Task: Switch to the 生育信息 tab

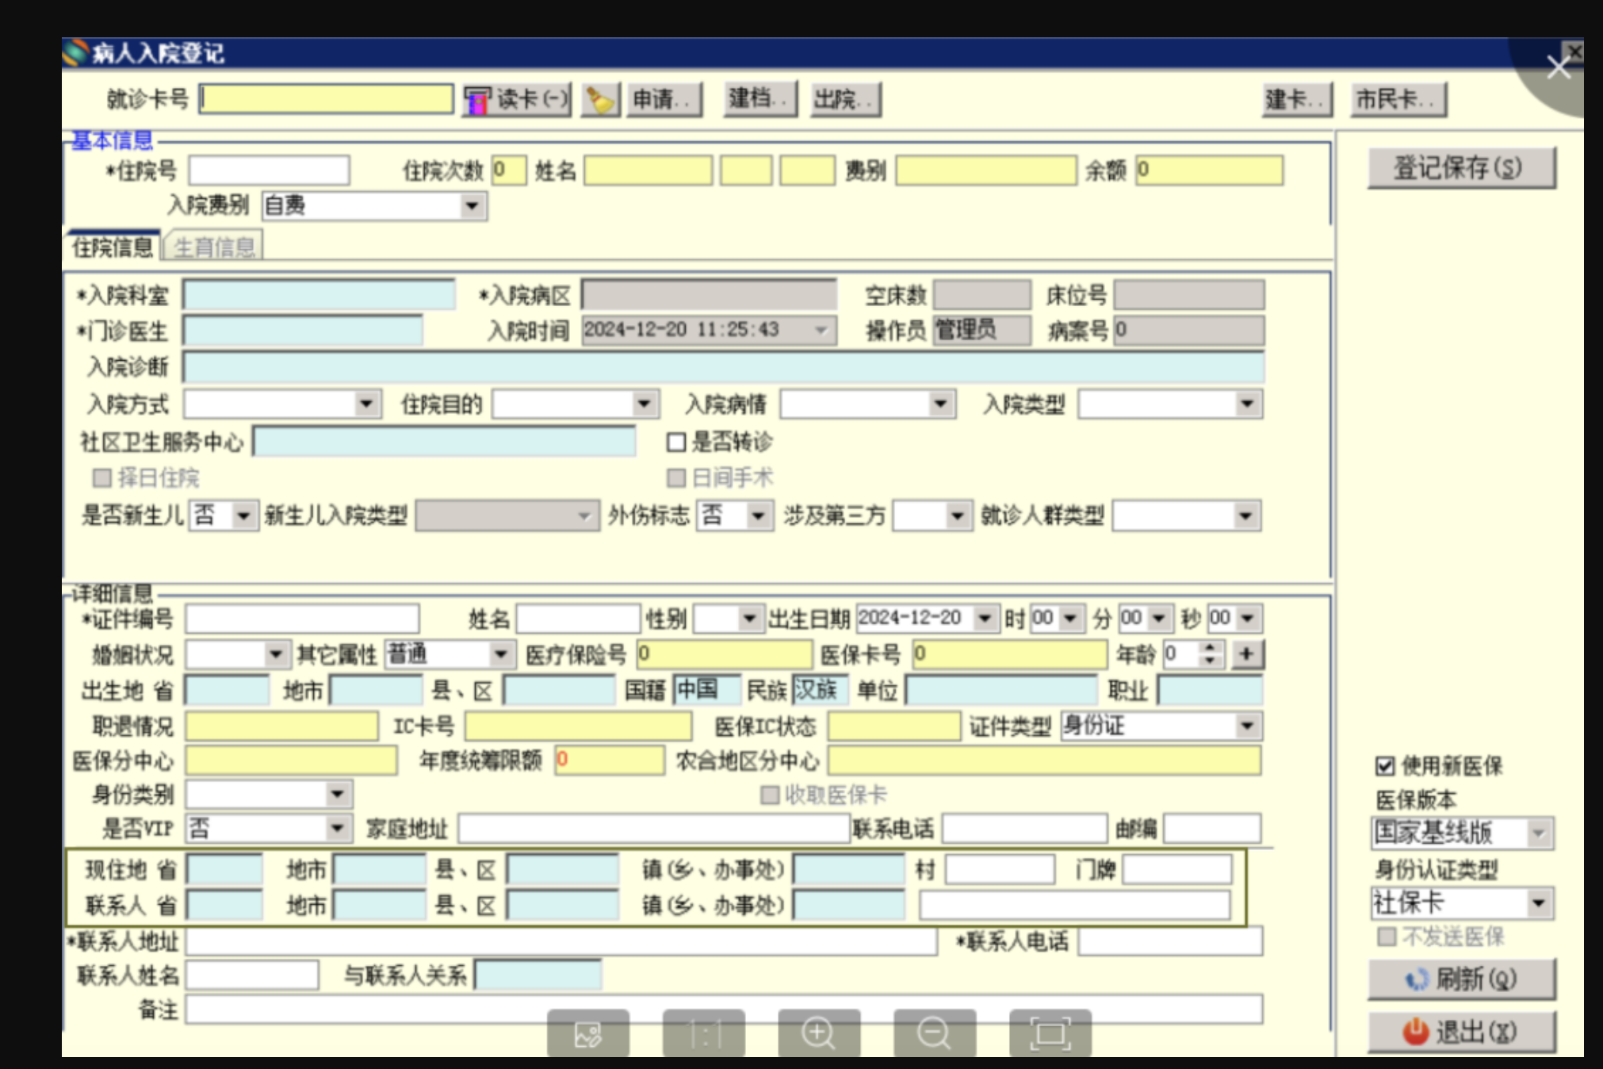Action: click(214, 247)
